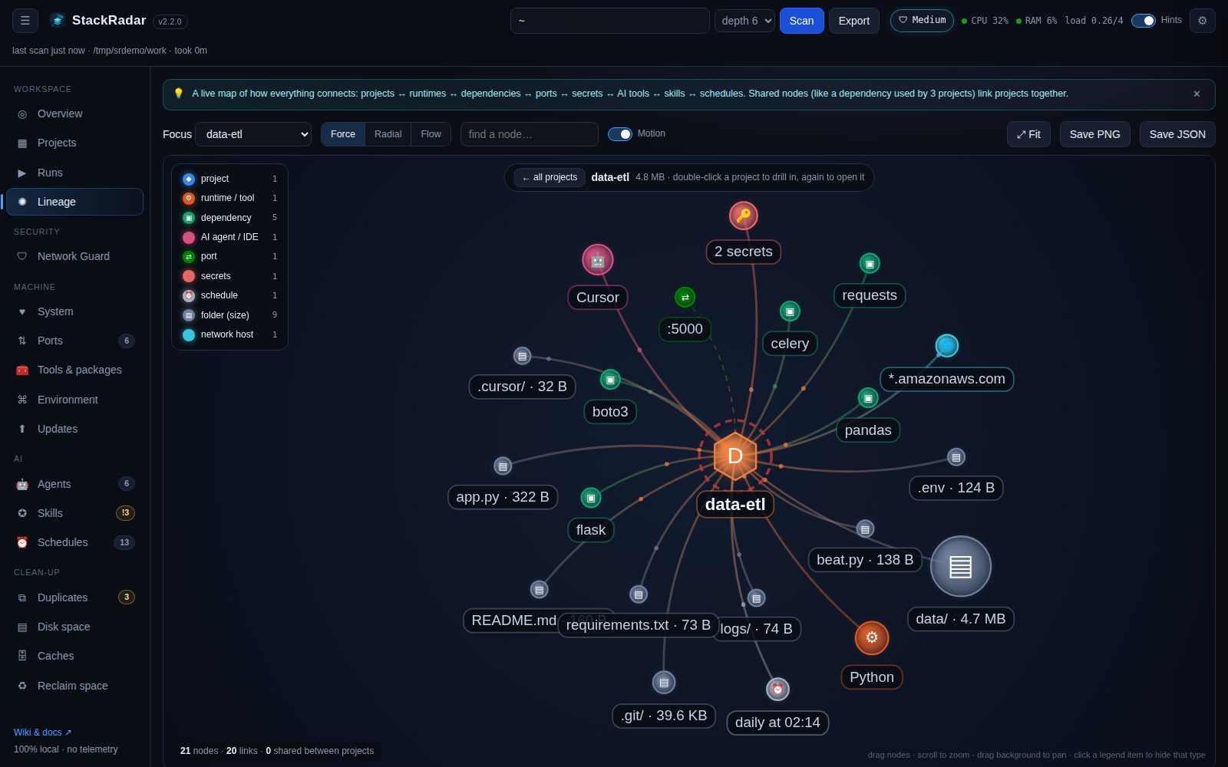Open Duplicates in sidebar
The width and height of the screenshot is (1228, 767).
coord(74,597)
